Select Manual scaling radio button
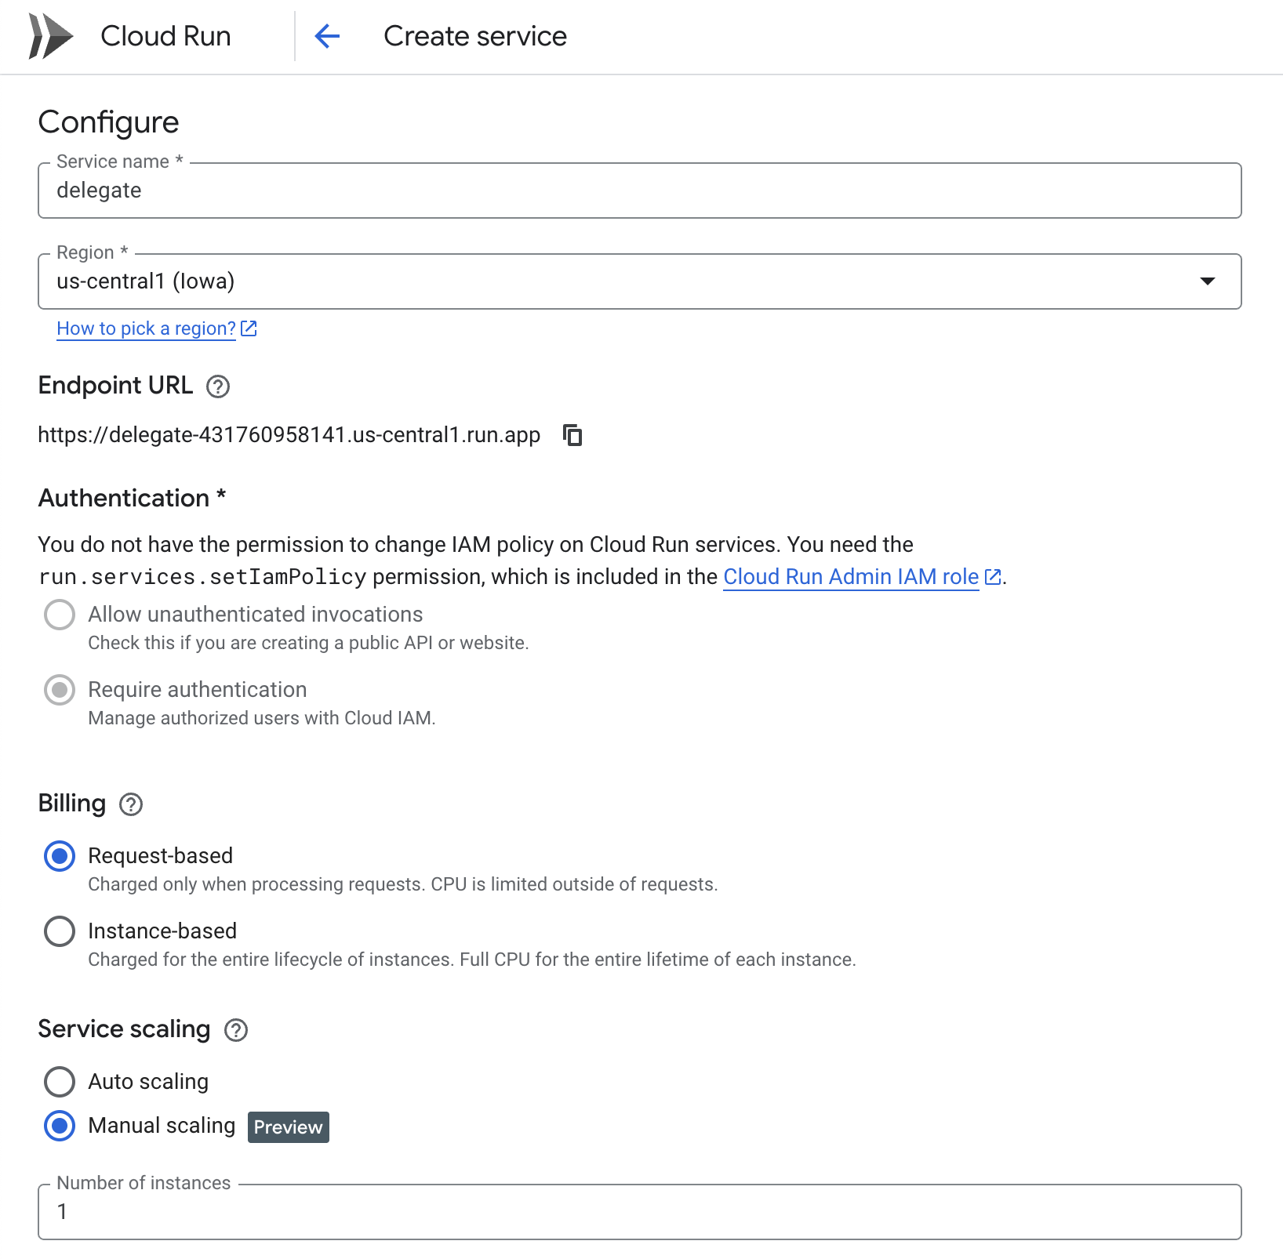Viewport: 1283px width, 1259px height. (x=60, y=1126)
